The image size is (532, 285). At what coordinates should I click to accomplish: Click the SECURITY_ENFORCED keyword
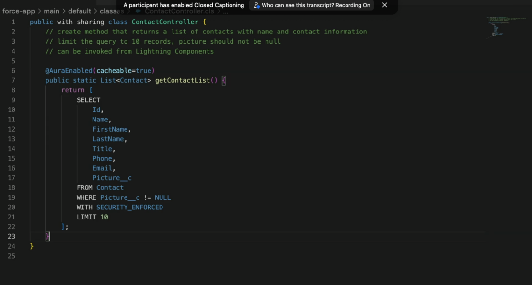[129, 207]
